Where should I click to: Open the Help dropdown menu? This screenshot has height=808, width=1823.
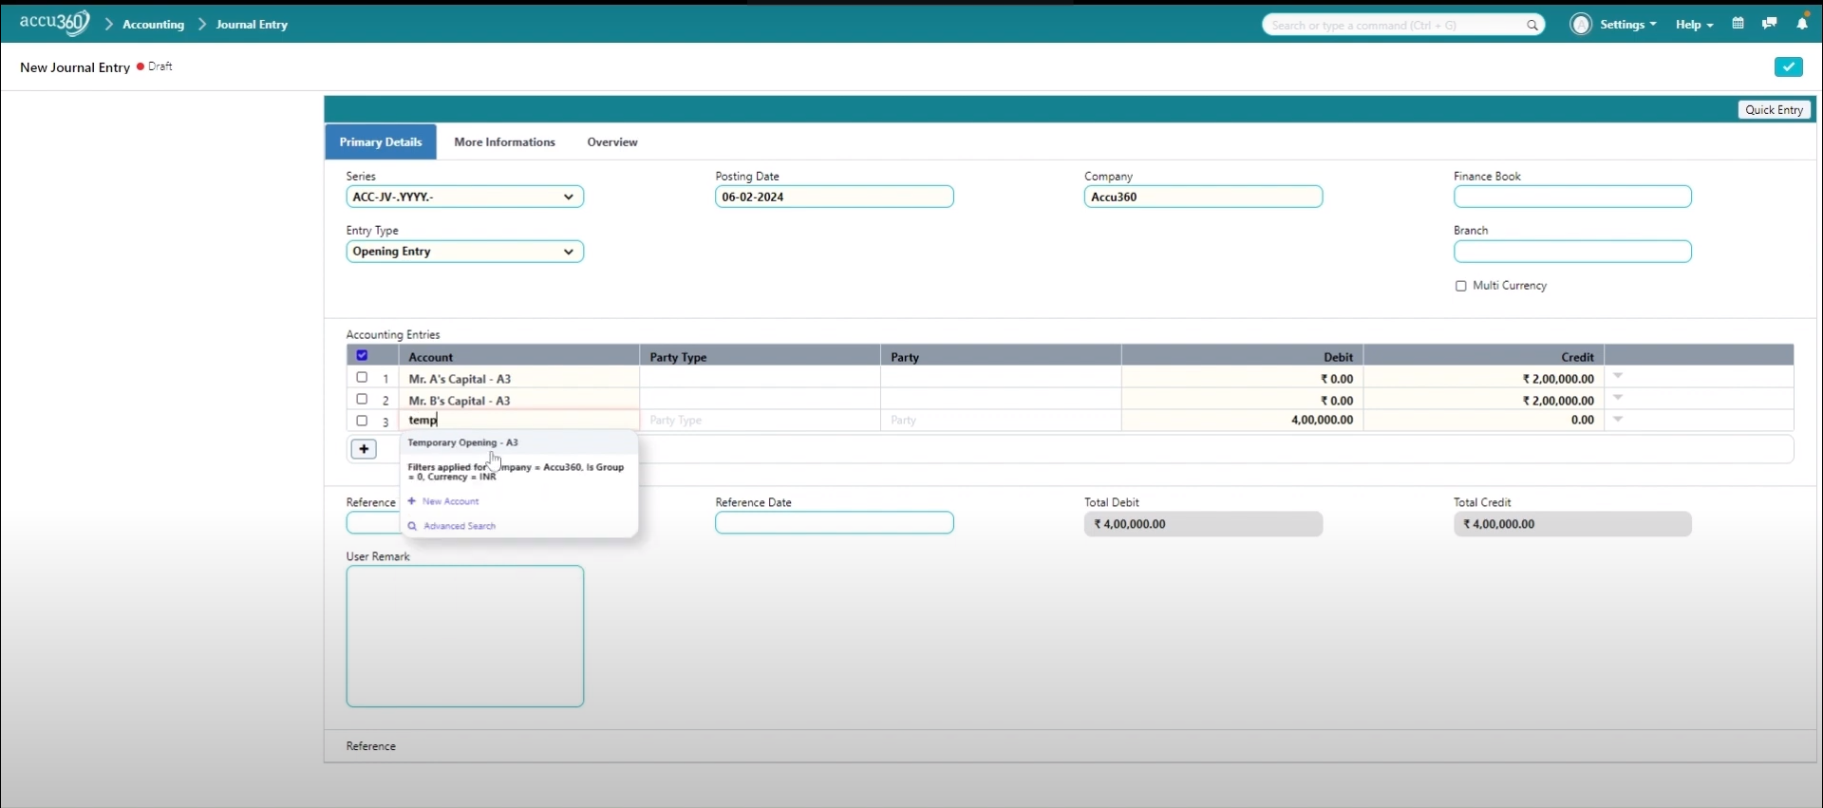[1694, 25]
